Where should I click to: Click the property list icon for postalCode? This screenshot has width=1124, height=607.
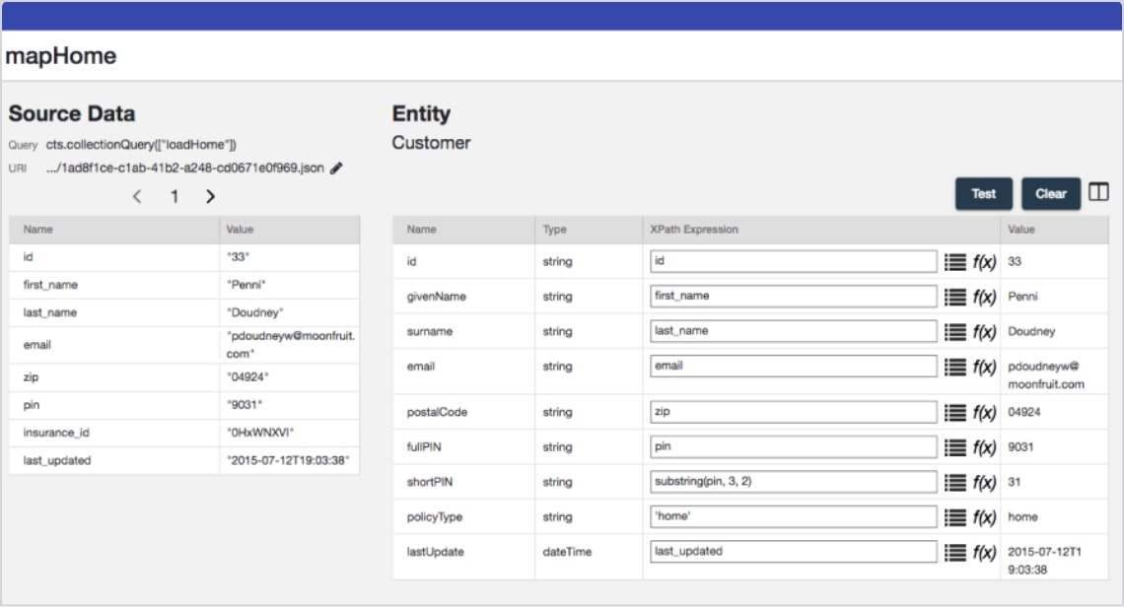pyautogui.click(x=954, y=413)
